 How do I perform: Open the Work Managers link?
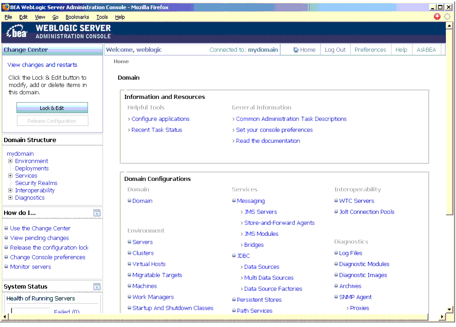[153, 297]
